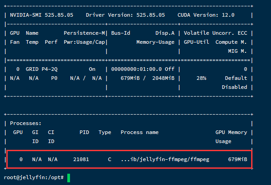Click the root@jellyfin:/opt# prompt text
This screenshot has height=185, width=271.
[34, 177]
